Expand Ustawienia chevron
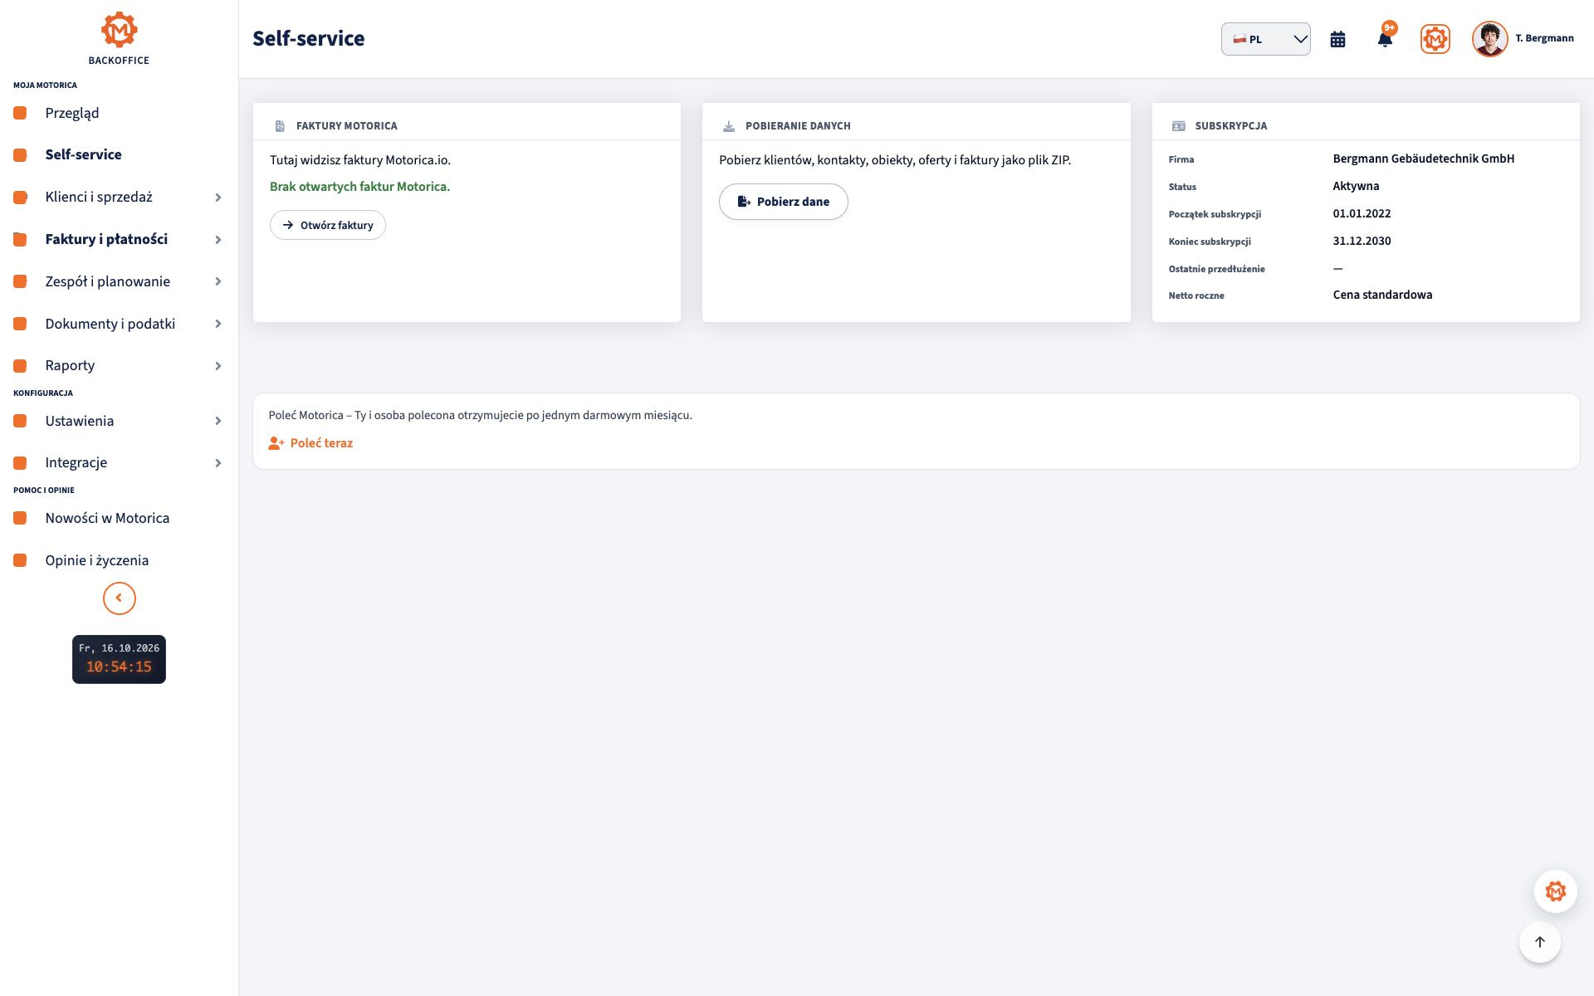The width and height of the screenshot is (1594, 996). [218, 421]
